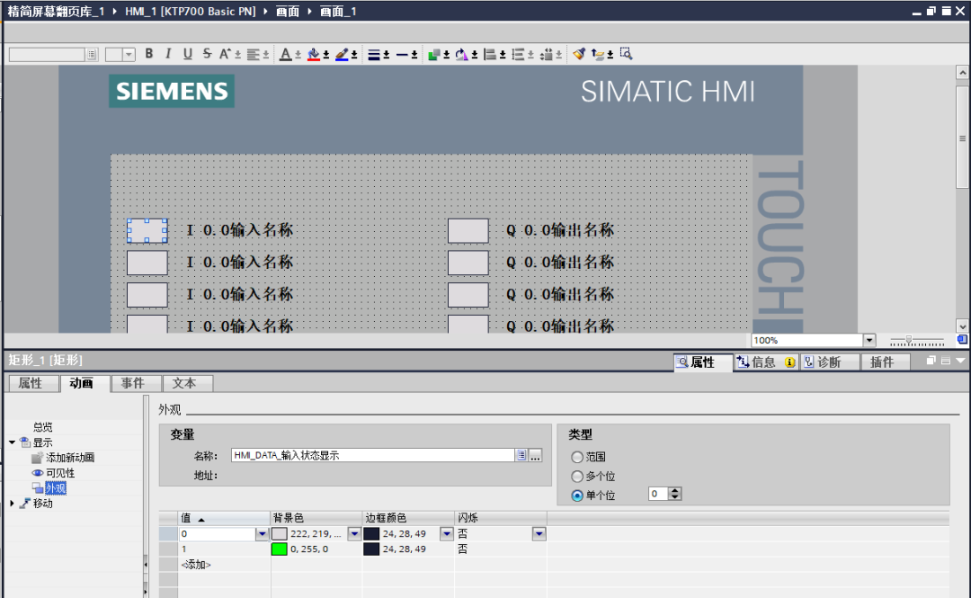This screenshot has height=598, width=971.
Task: Click the dark border swatch in row 1
Action: pos(371,549)
